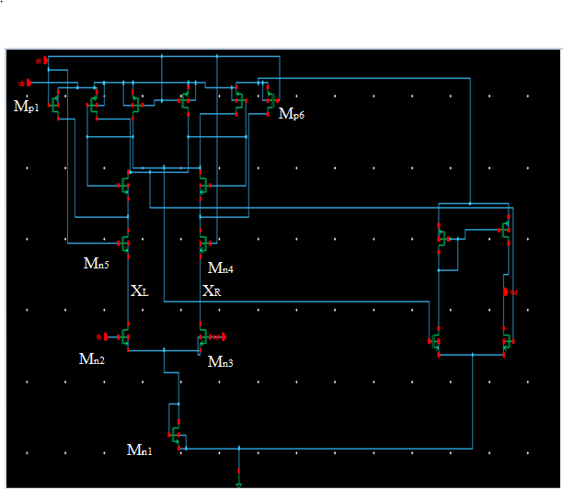Click the XL node label
The width and height of the screenshot is (563, 489).
tap(140, 290)
